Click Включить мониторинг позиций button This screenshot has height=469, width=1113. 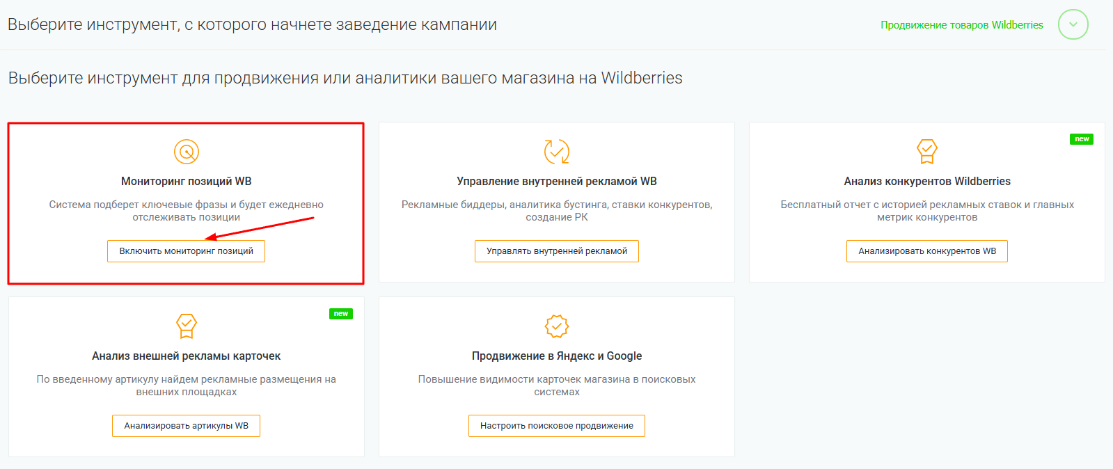[x=186, y=251]
